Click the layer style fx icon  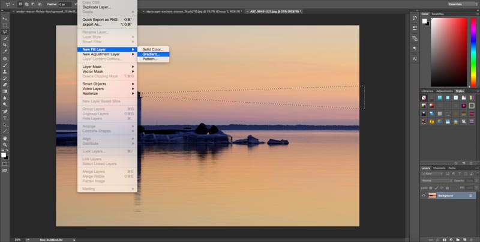(x=437, y=240)
